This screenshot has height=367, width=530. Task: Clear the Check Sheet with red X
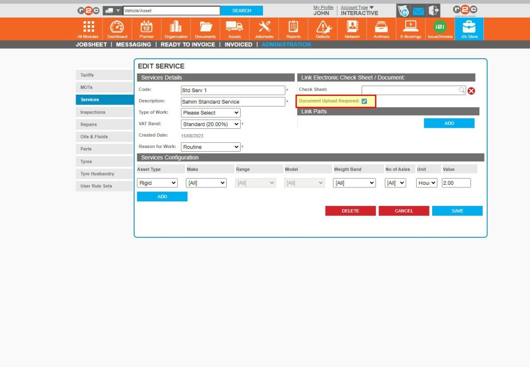coord(471,91)
